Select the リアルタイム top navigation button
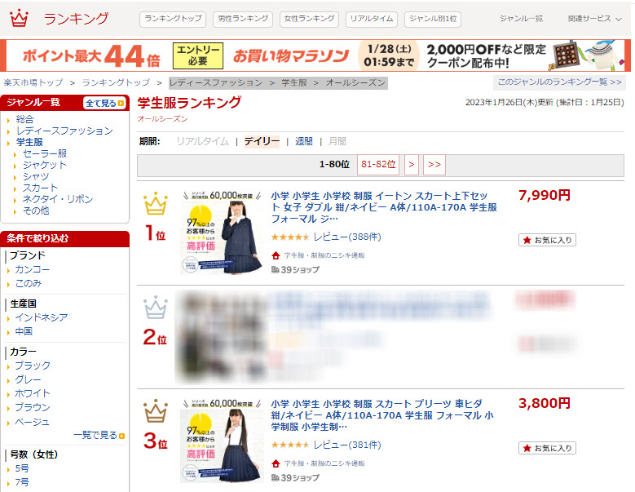 click(372, 19)
